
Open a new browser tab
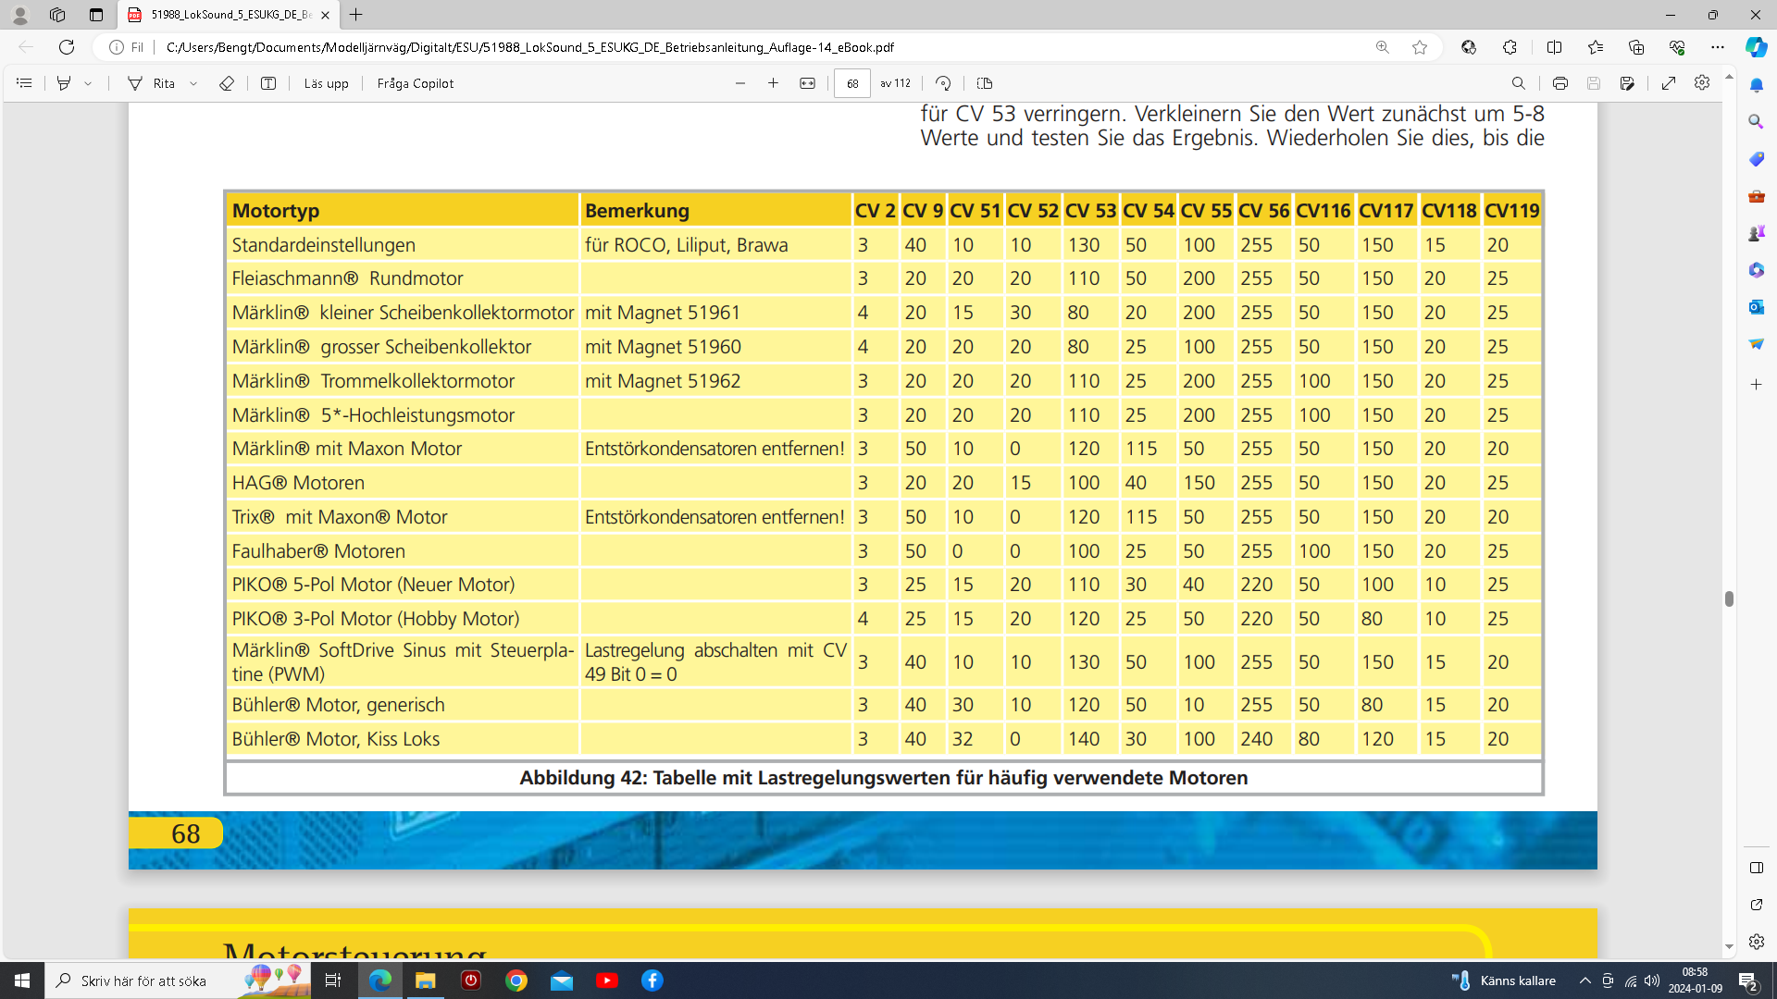pos(356,15)
